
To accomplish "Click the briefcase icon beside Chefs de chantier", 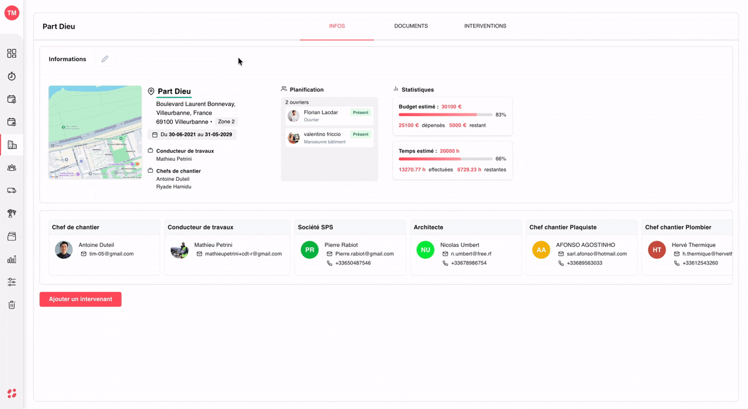I will pos(150,171).
